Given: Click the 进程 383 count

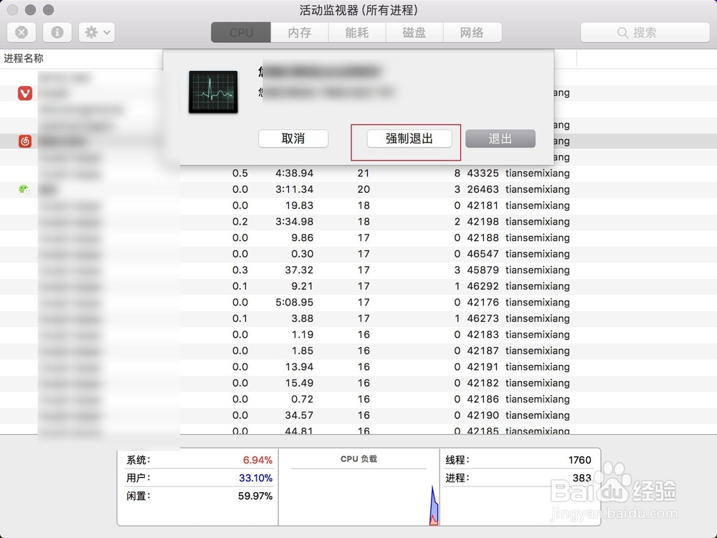Looking at the screenshot, I should point(518,478).
